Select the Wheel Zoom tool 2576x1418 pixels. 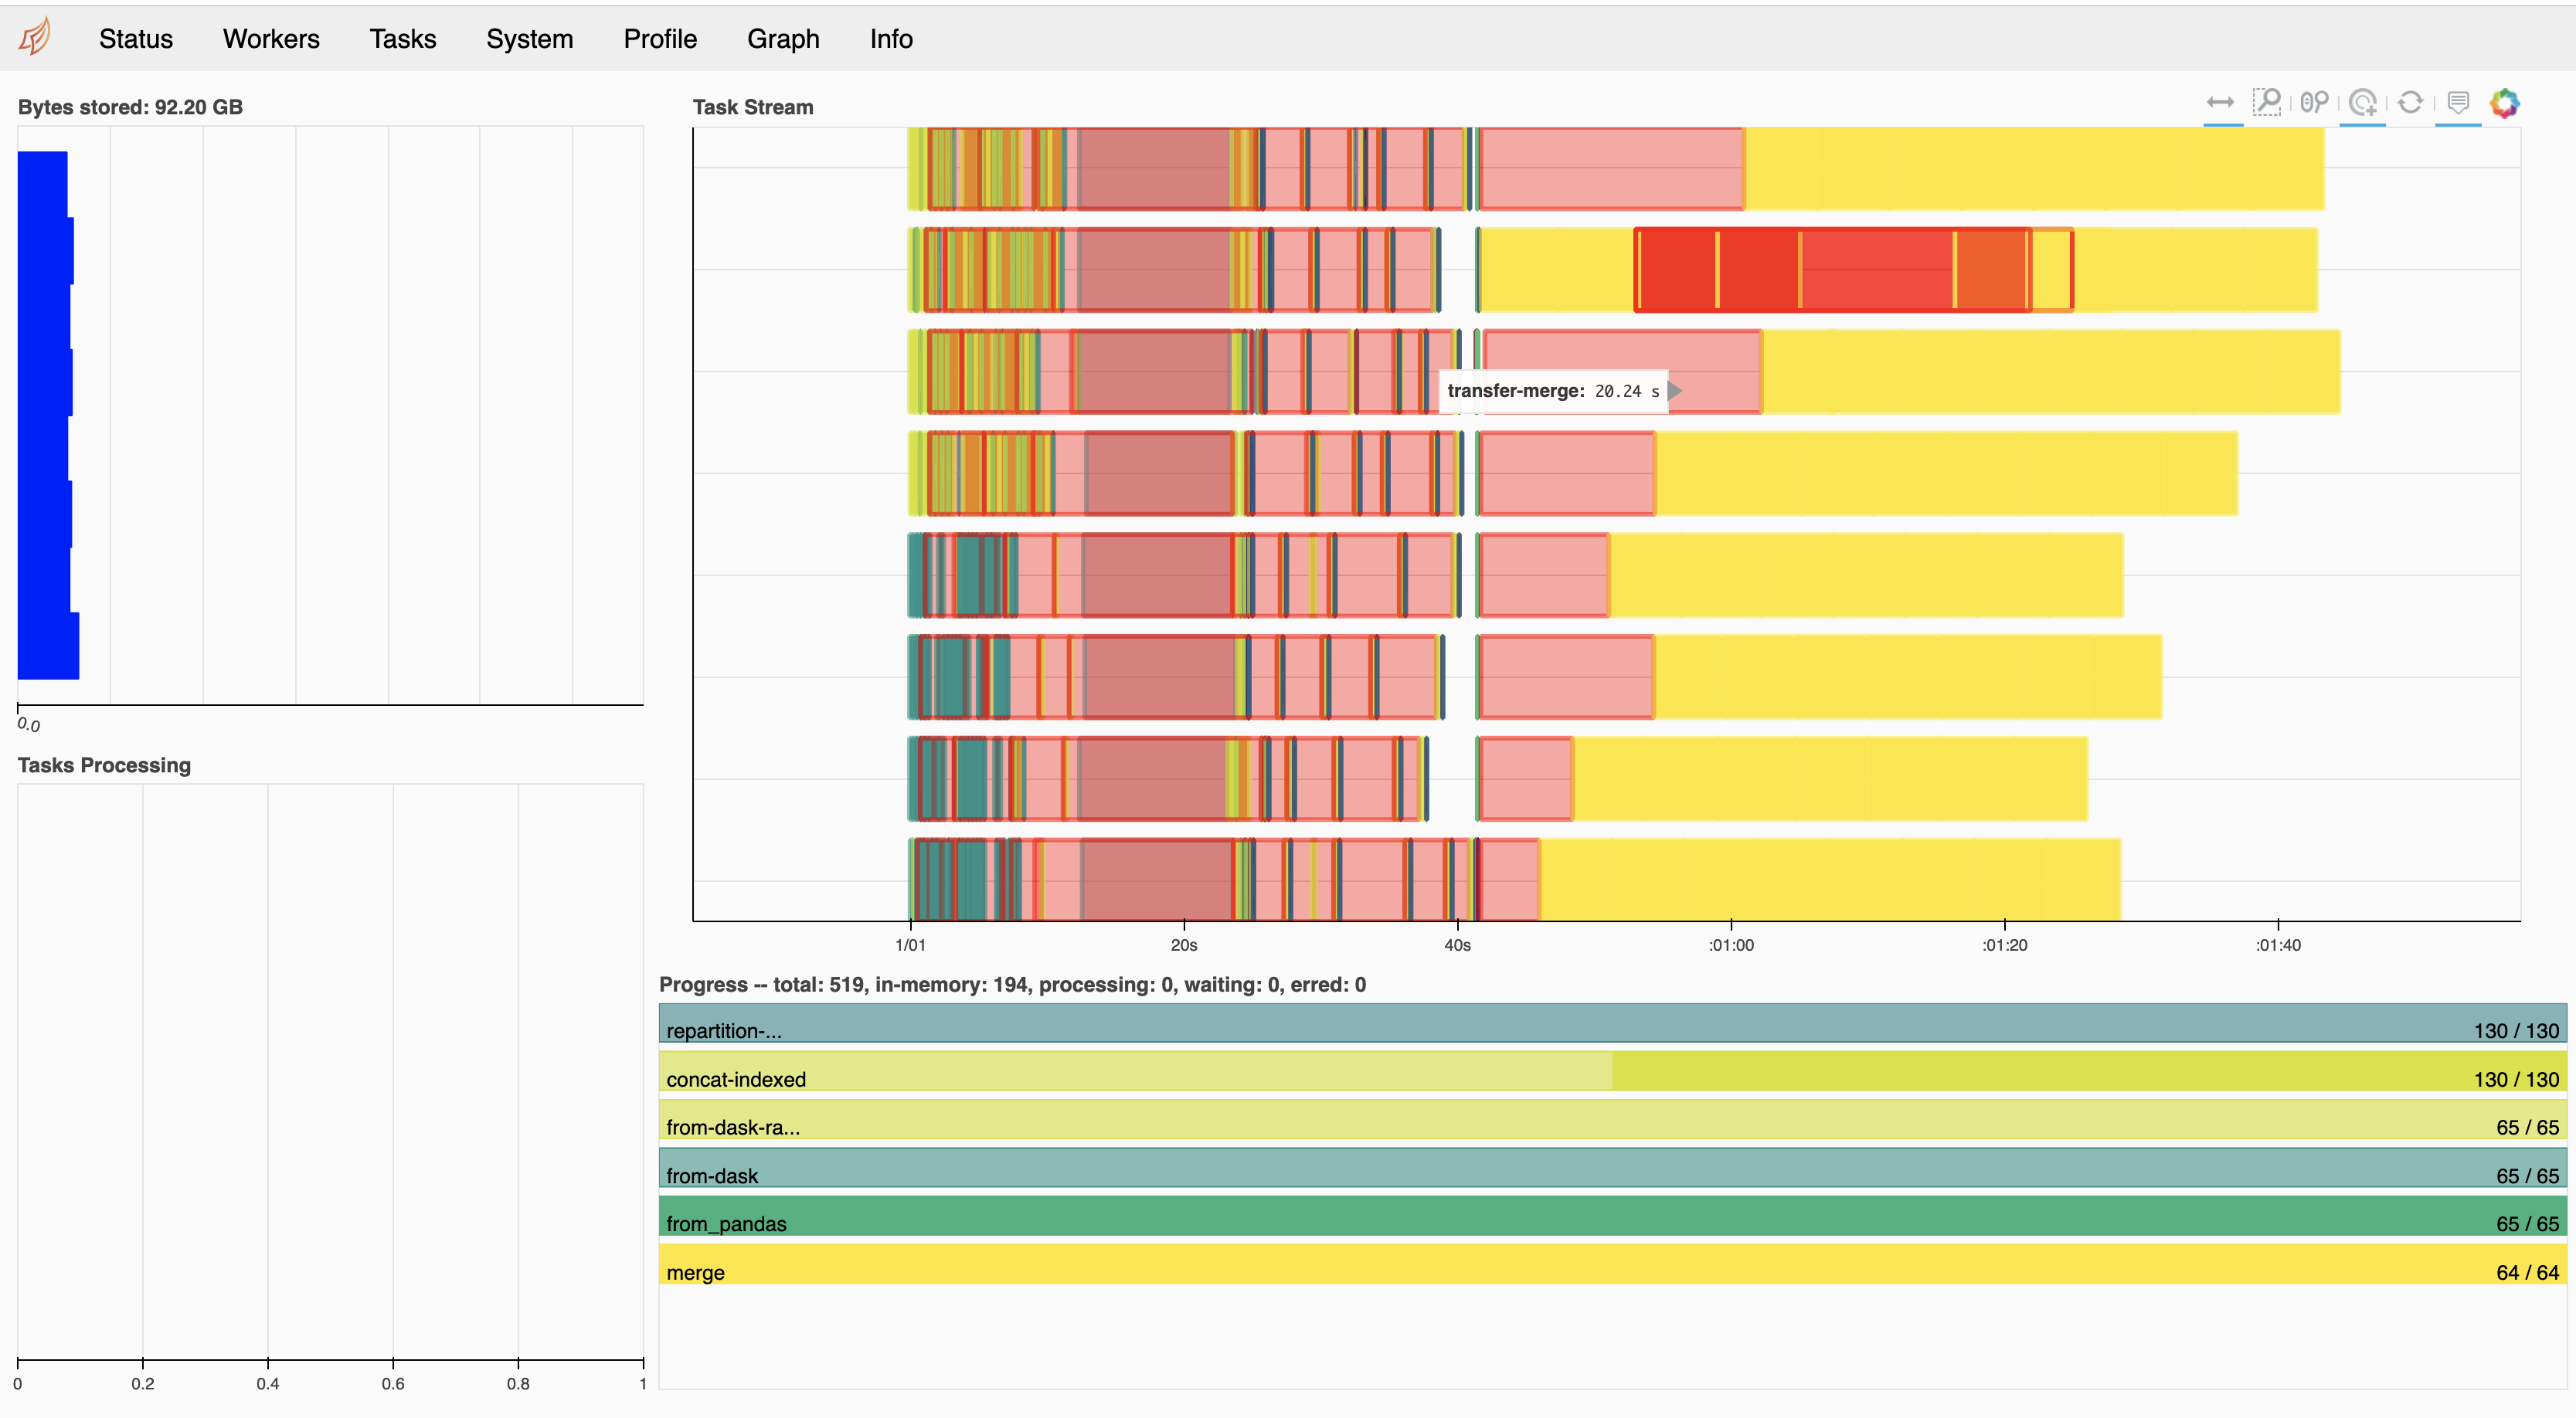click(x=2314, y=102)
